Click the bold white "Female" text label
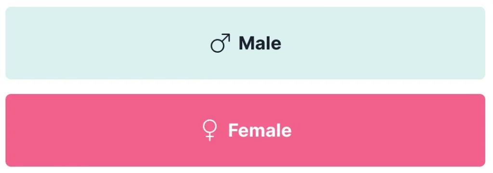The width and height of the screenshot is (493, 173). tap(260, 130)
